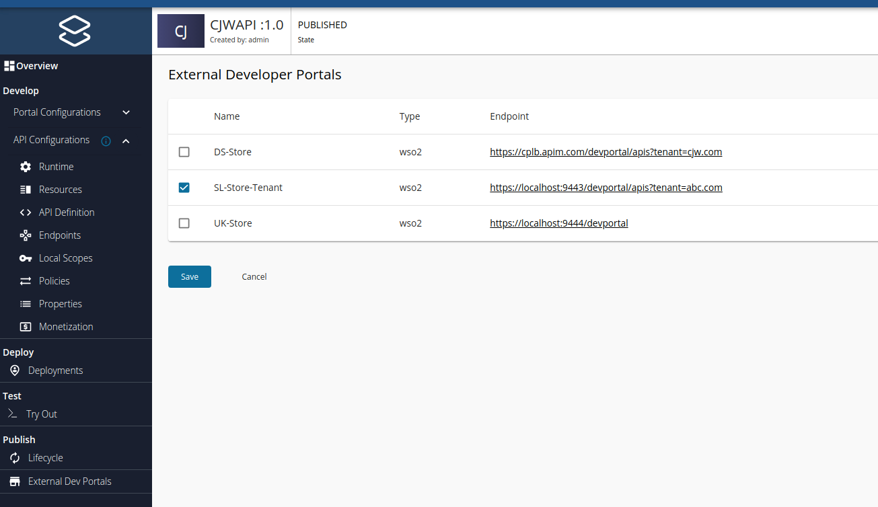Collapse the API Configurations section
The image size is (878, 507).
point(125,141)
